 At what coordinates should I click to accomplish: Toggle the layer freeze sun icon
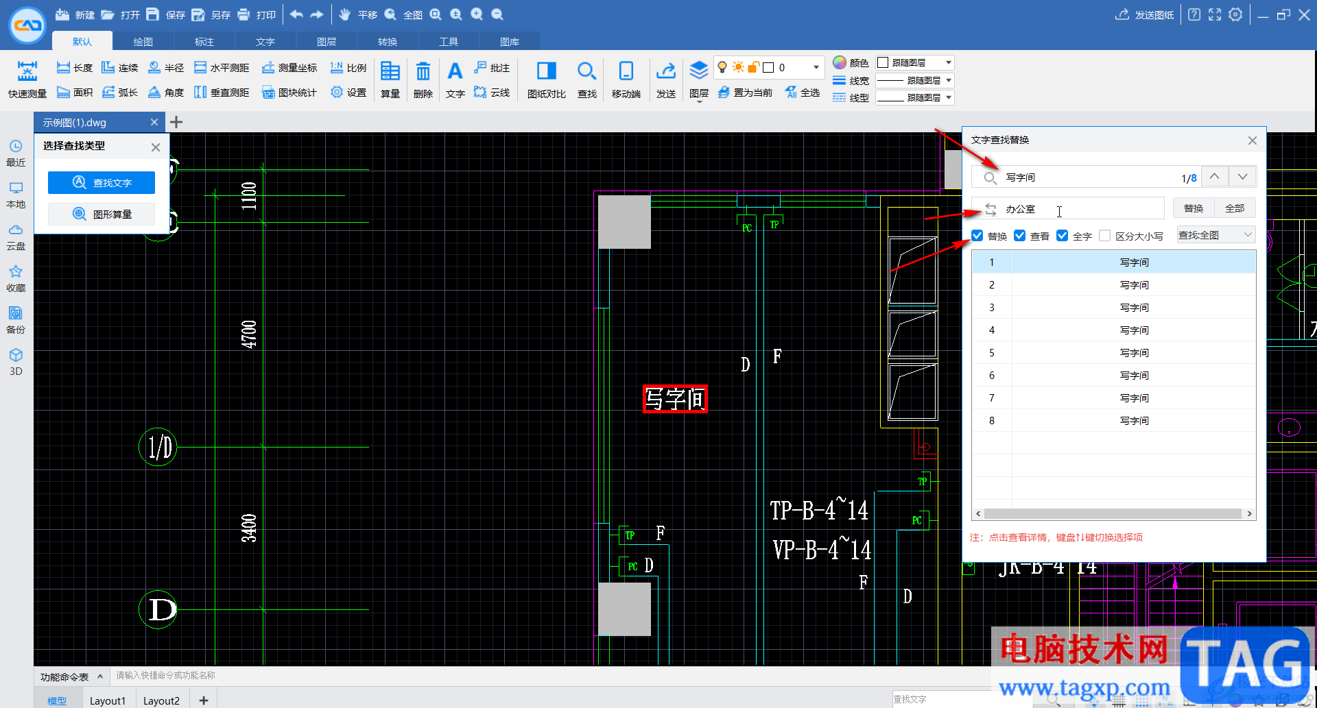coord(738,67)
